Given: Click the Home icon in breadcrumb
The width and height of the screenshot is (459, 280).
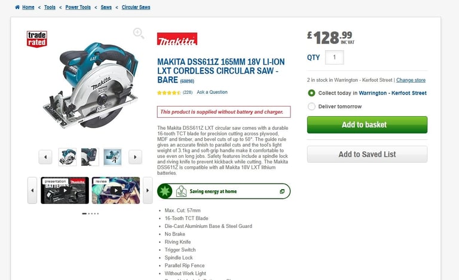Looking at the screenshot, I should coord(17,7).
